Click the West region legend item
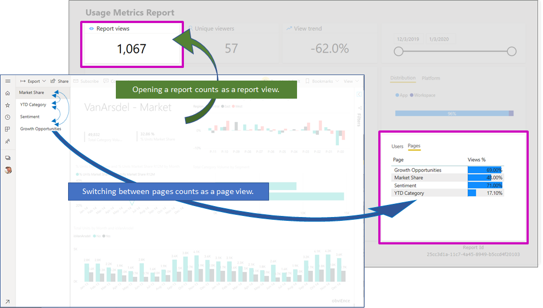 click(x=238, y=106)
